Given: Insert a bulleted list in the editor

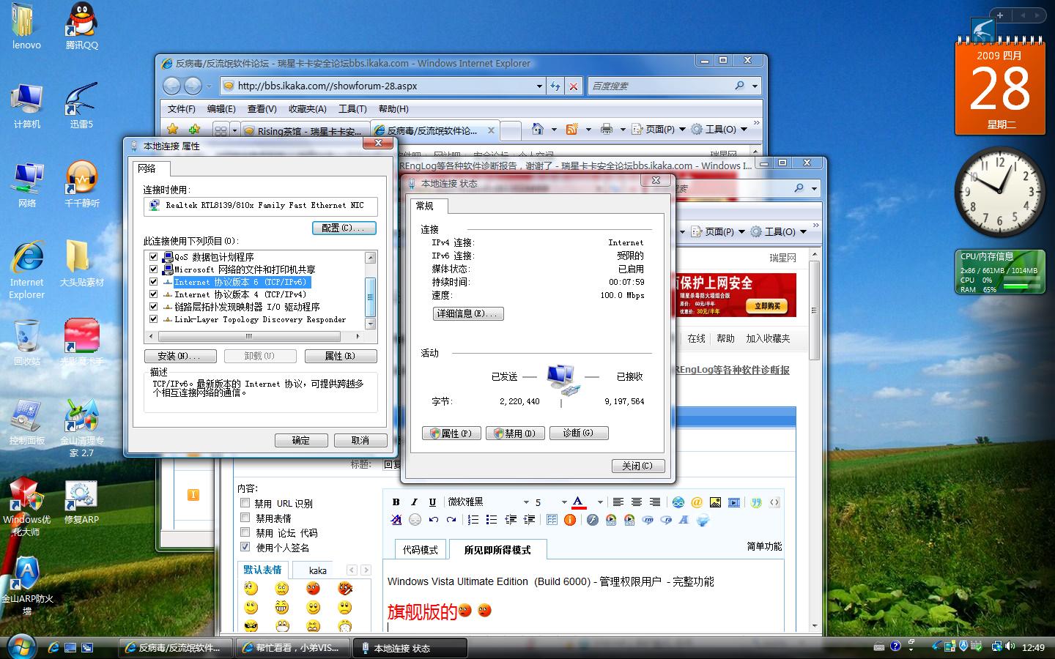Looking at the screenshot, I should [x=492, y=520].
